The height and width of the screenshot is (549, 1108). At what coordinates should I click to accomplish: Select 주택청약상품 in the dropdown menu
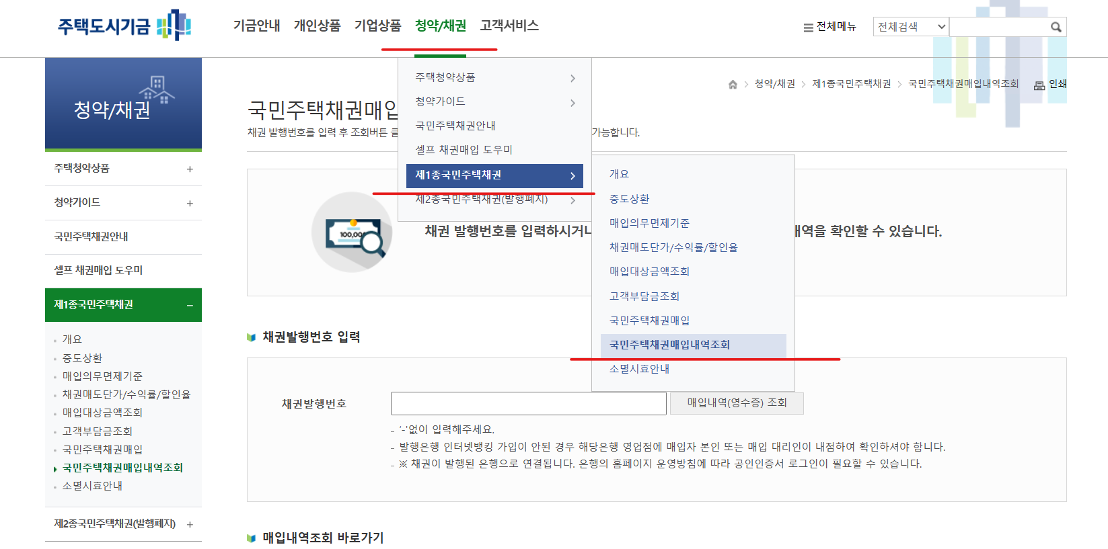445,77
